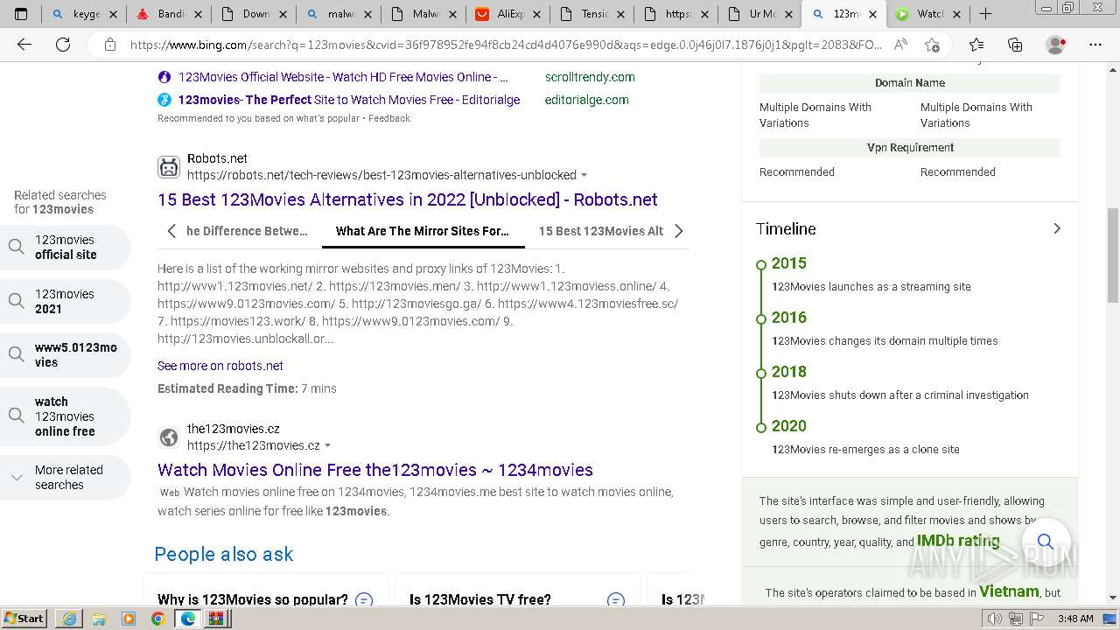Expand the Robots.net URL dropdown arrow
Viewport: 1120px width, 630px height.
[584, 175]
